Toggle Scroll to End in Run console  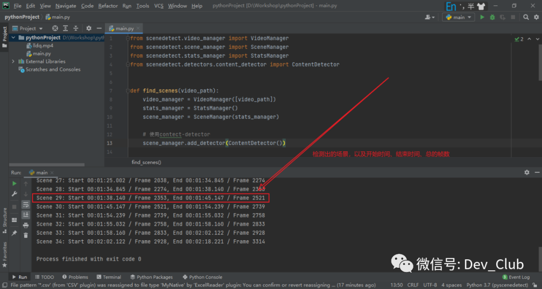[x=26, y=215]
